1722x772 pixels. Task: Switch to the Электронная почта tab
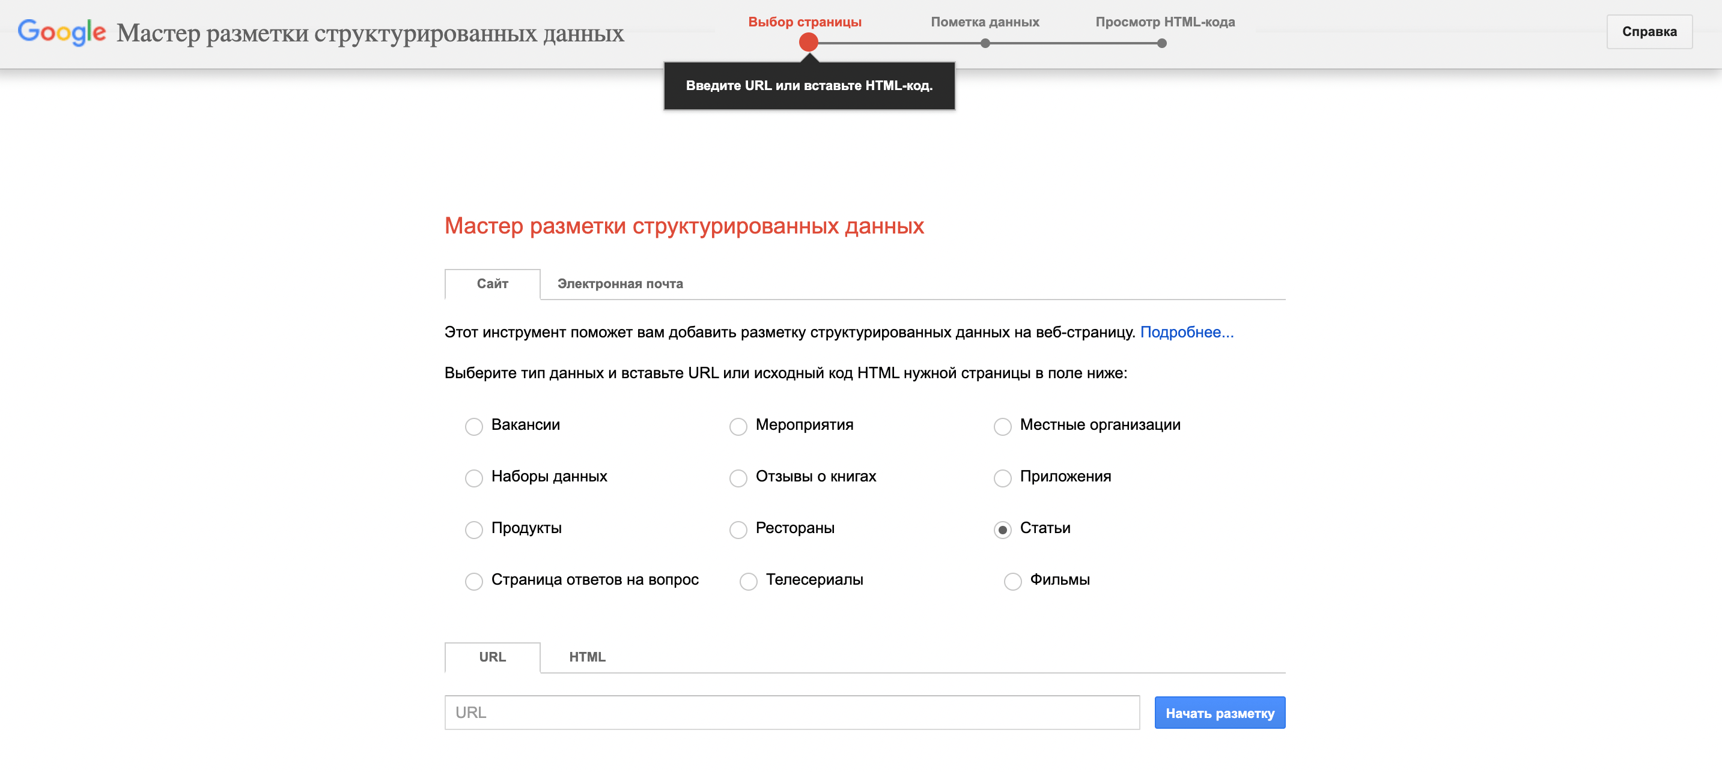[619, 284]
